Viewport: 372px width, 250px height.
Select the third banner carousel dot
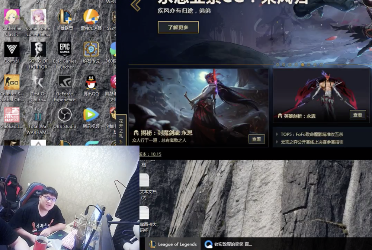coord(290,64)
